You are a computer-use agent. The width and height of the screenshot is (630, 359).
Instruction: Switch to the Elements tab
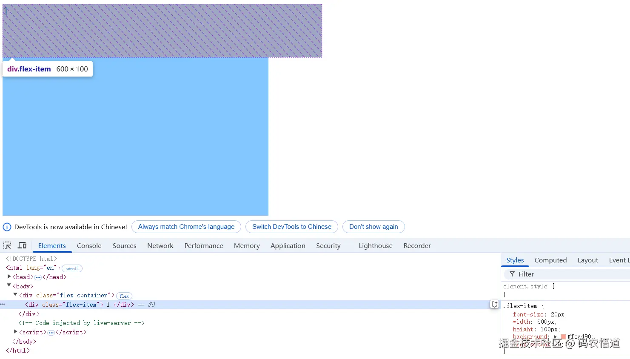tap(52, 246)
